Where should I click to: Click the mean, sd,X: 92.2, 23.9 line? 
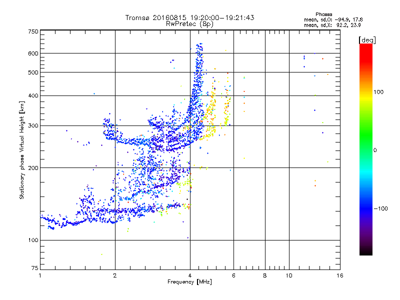pyautogui.click(x=332, y=25)
